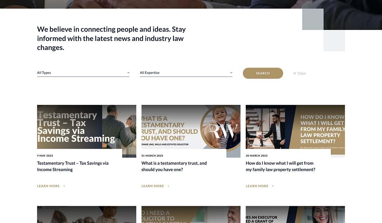This screenshot has height=223, width=382.
Task: Click the arrow icon after third Learn More
Action: 273,186
